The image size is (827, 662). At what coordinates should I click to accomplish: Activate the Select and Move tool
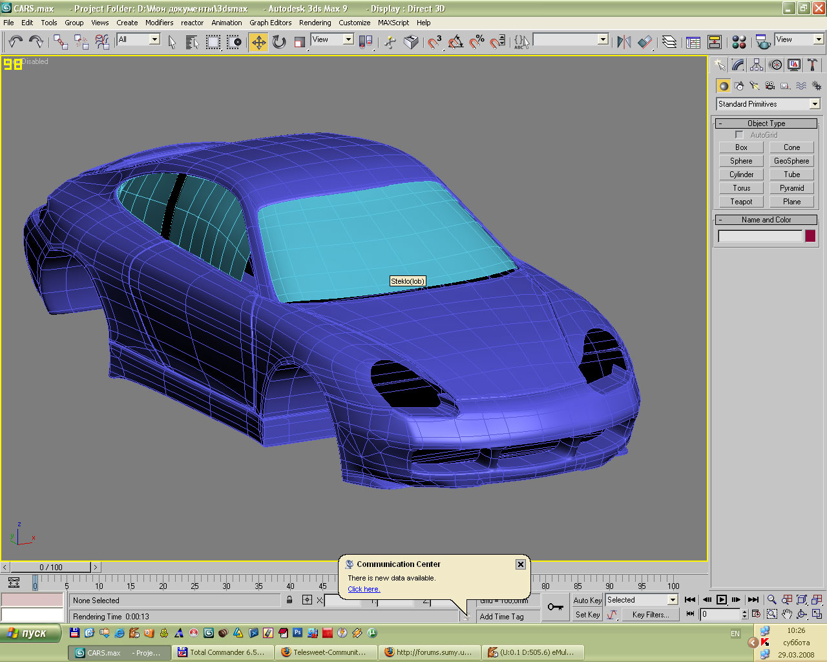258,42
